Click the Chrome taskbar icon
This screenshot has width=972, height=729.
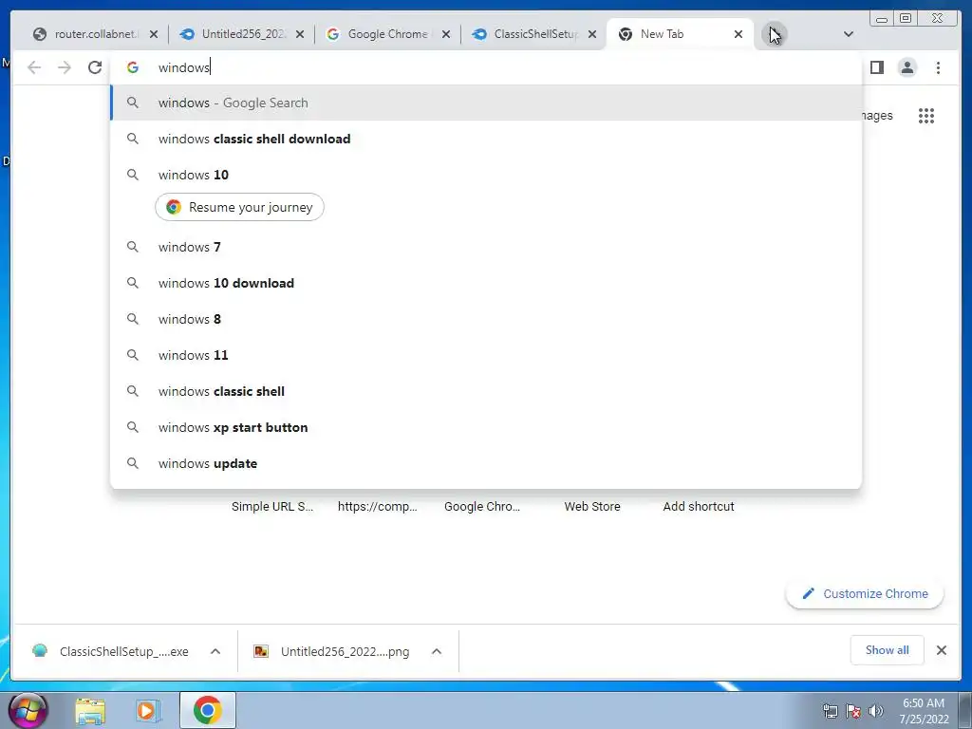pyautogui.click(x=208, y=710)
